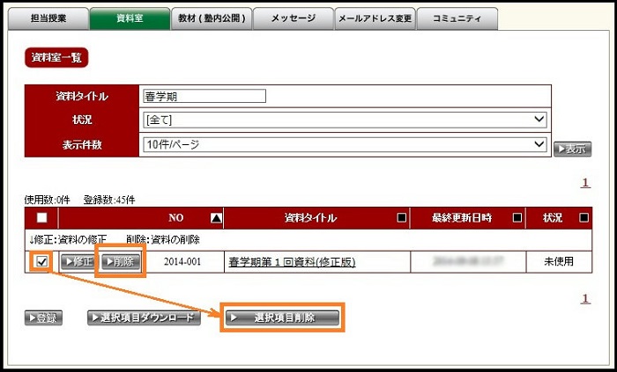Screen dimensions: 617x372
Task: Open the 状況 dropdown showing [全て]
Action: [x=345, y=120]
